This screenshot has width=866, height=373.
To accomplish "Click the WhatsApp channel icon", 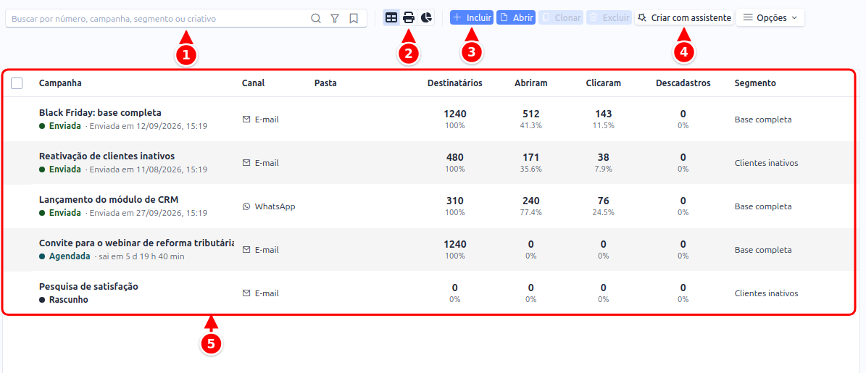I will tap(246, 206).
